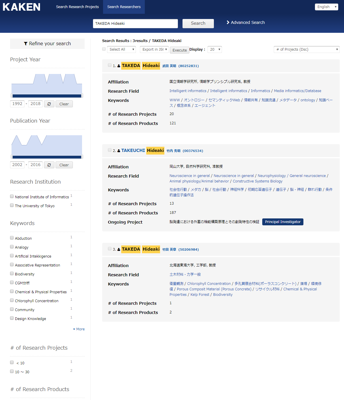Viewport: 344px width, 400px height.
Task: Click the Project Year range slider bar
Action: [x=47, y=96]
